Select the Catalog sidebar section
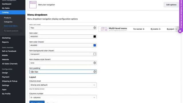 click(x=13, y=12)
